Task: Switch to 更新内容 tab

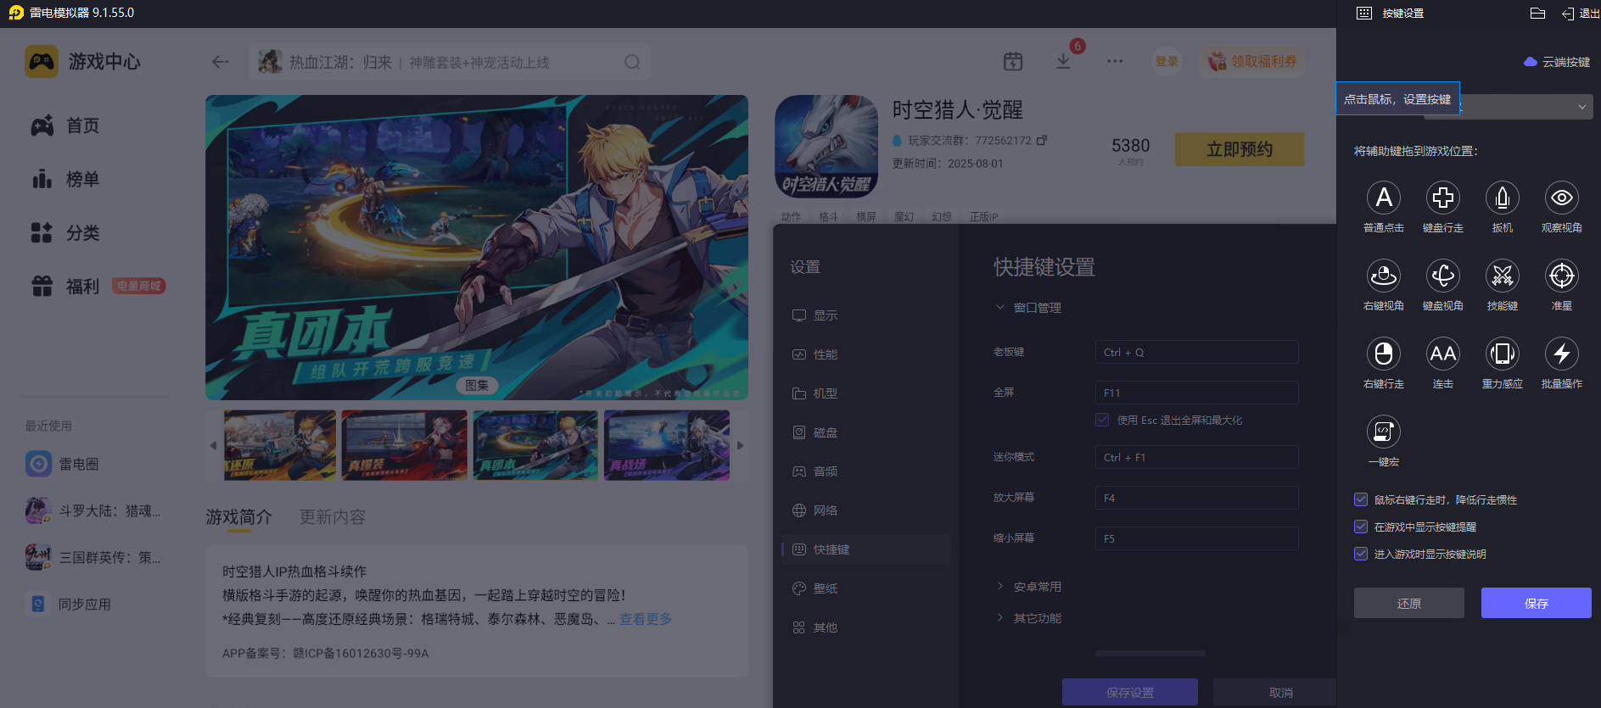Action: (x=333, y=517)
